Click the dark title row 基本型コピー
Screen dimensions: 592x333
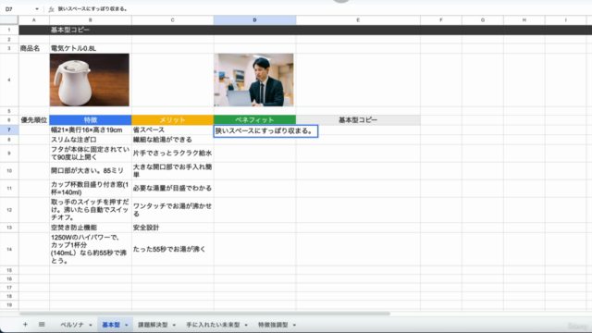pyautogui.click(x=305, y=30)
